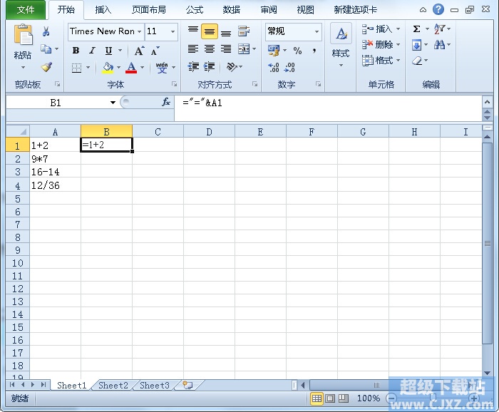Center cell text horizontally
499x412 pixels.
(210, 48)
